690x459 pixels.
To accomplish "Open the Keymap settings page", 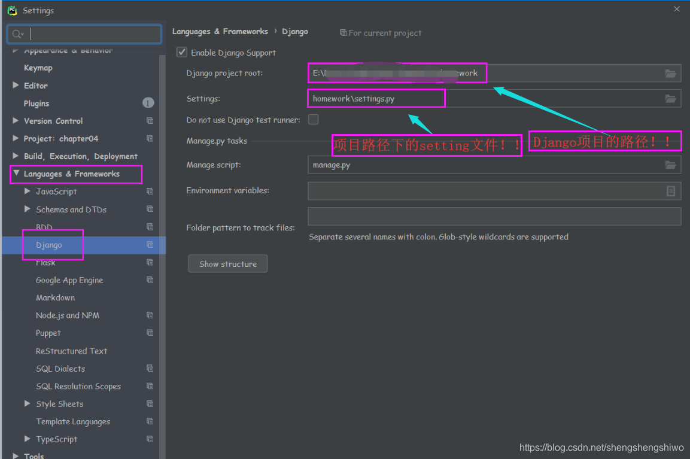I will click(x=38, y=68).
